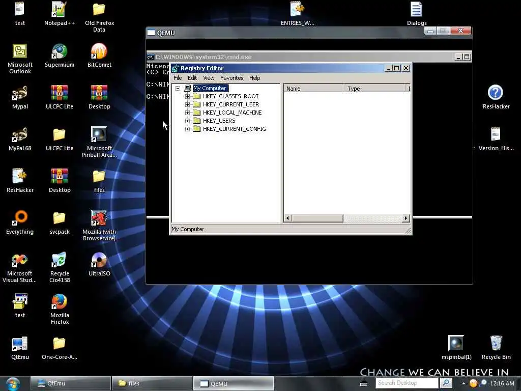Click the Type column header
This screenshot has width=521, height=391.
(375, 89)
